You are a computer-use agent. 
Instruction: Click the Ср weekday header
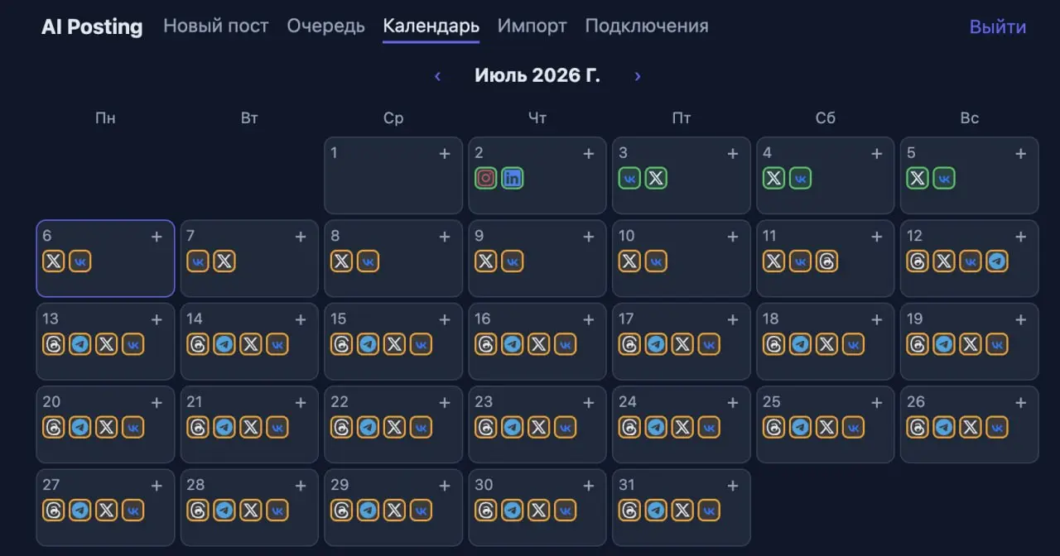[x=393, y=118]
